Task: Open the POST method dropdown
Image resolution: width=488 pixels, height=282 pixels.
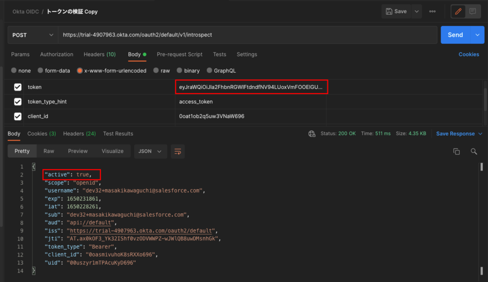Action: point(33,35)
